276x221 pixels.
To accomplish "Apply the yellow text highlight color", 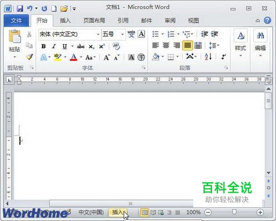I will [x=57, y=57].
